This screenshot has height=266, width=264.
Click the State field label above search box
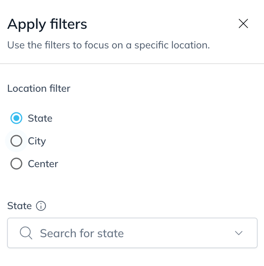pos(19,206)
